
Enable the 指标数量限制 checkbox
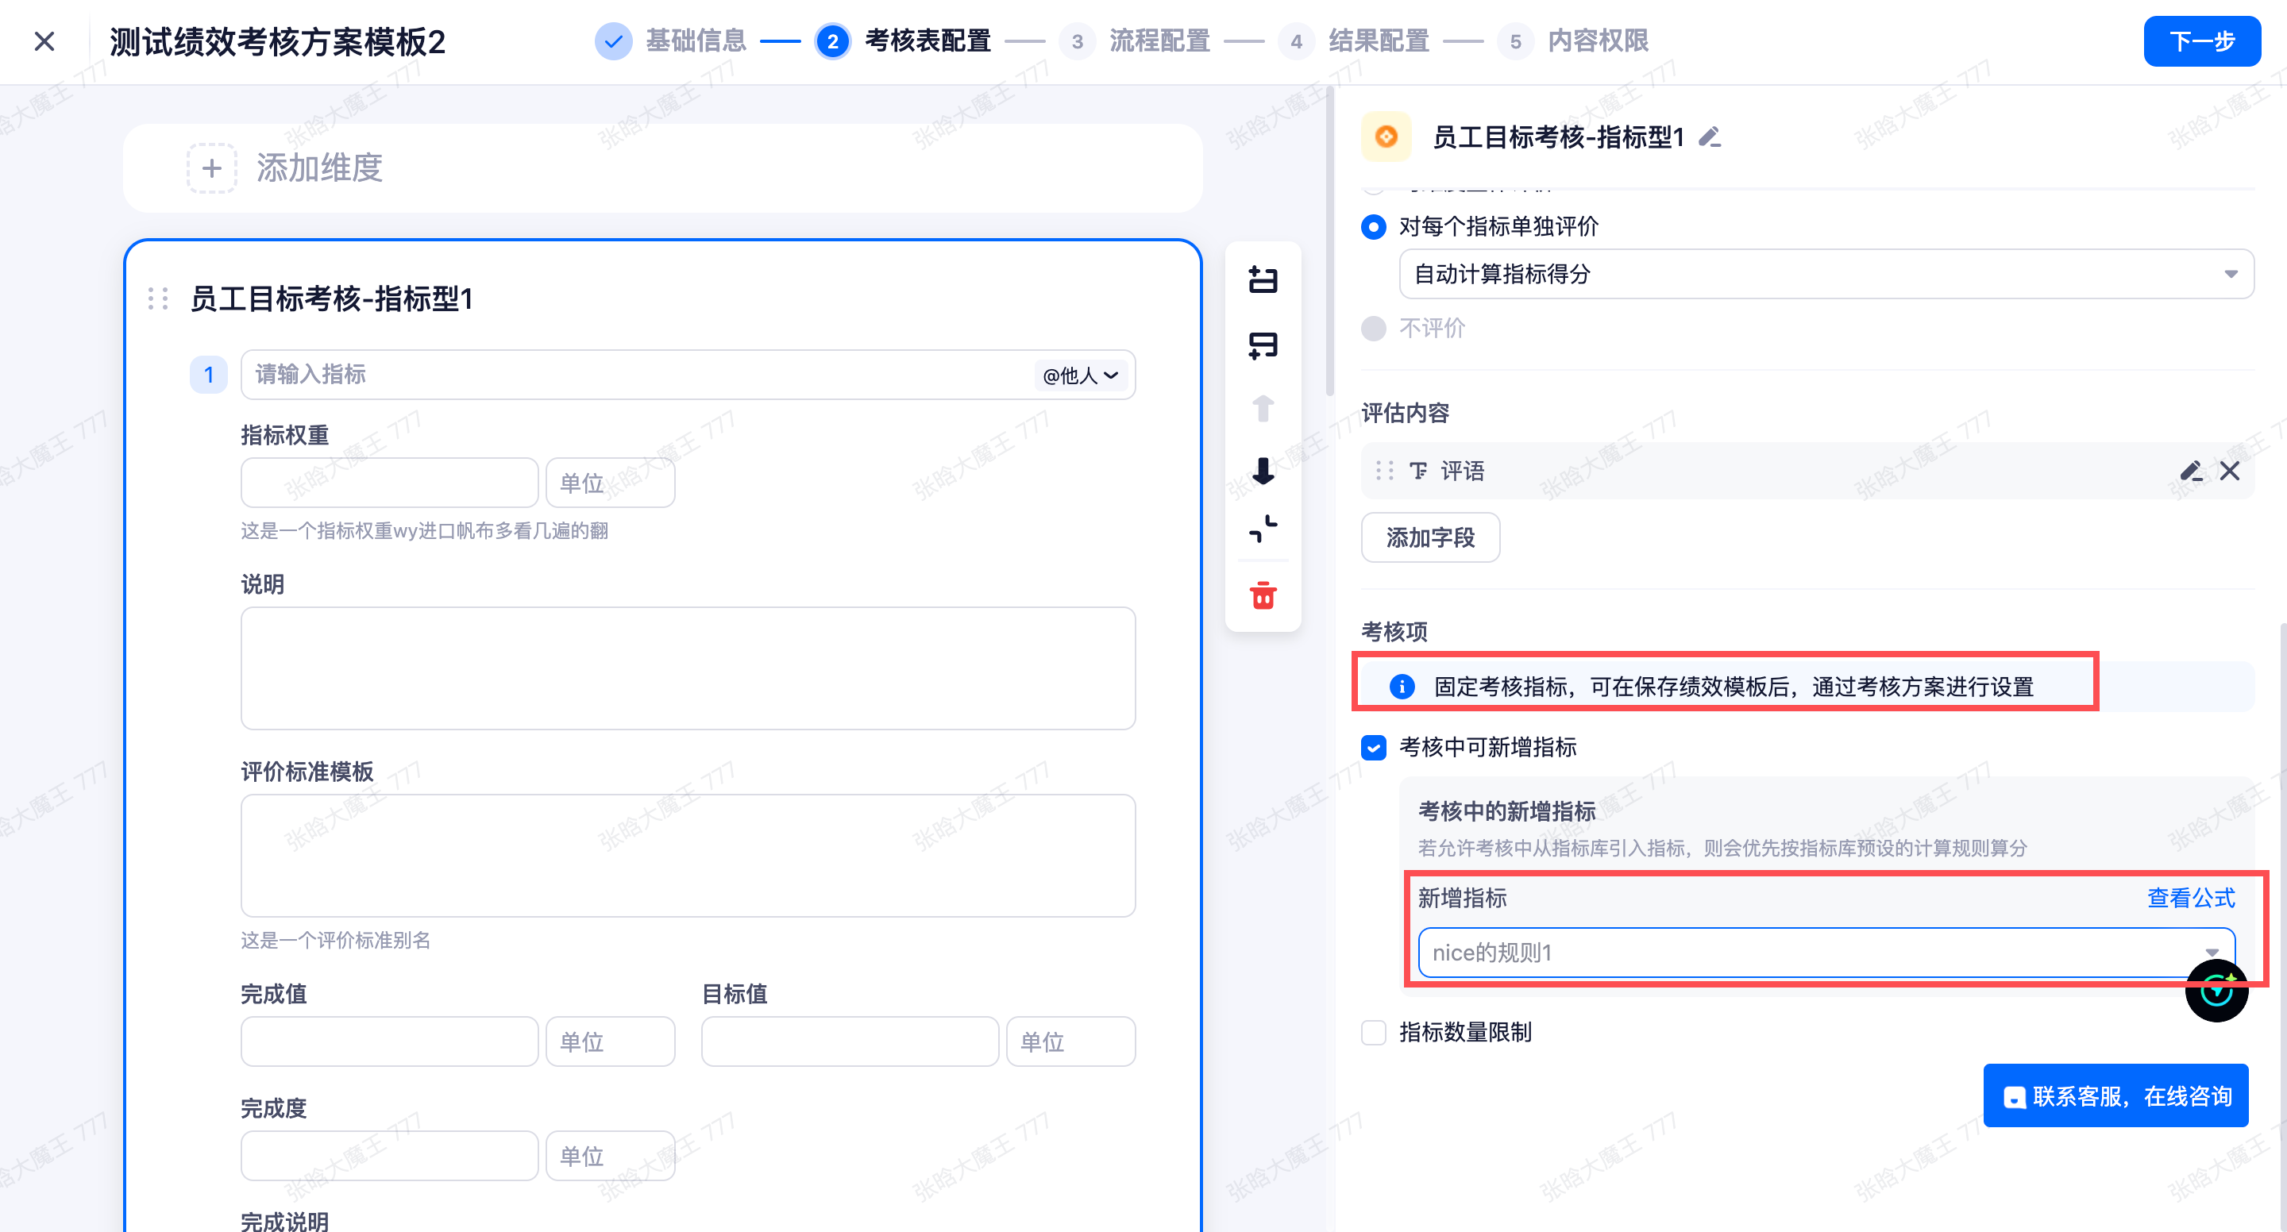point(1374,1032)
